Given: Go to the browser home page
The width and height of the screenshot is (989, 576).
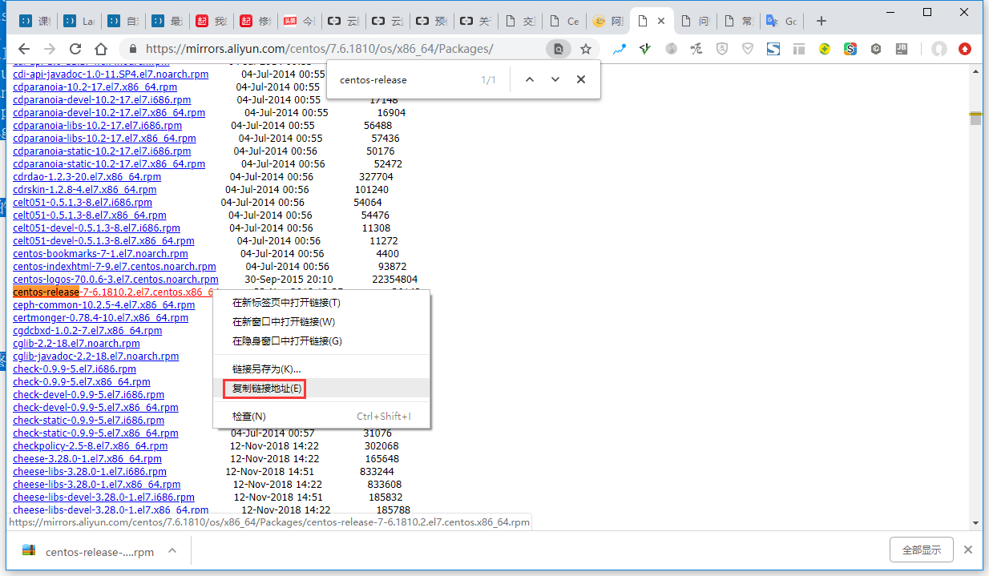Looking at the screenshot, I should tap(101, 49).
